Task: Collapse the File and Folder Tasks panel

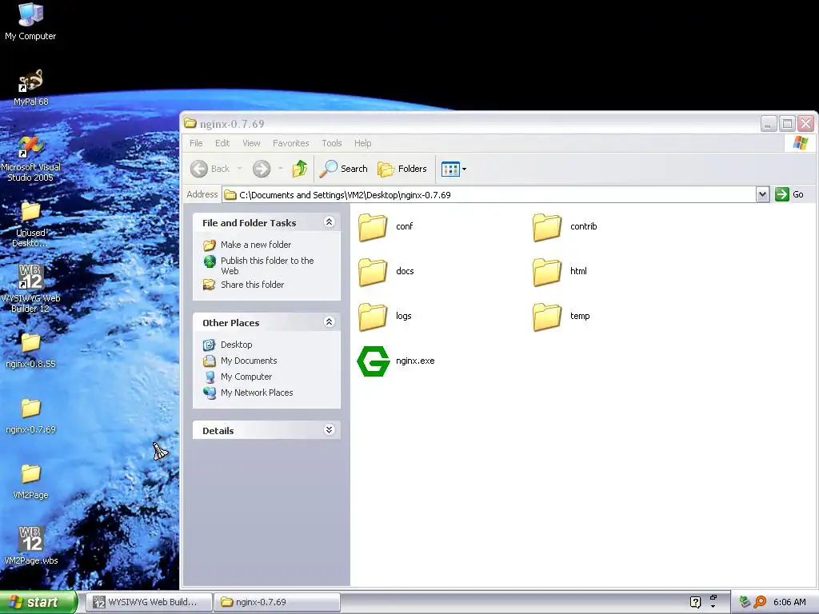Action: 329,222
